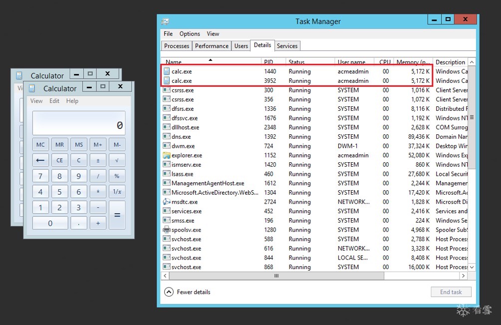Click MR memory recall button
501x325 pixels.
click(x=60, y=144)
